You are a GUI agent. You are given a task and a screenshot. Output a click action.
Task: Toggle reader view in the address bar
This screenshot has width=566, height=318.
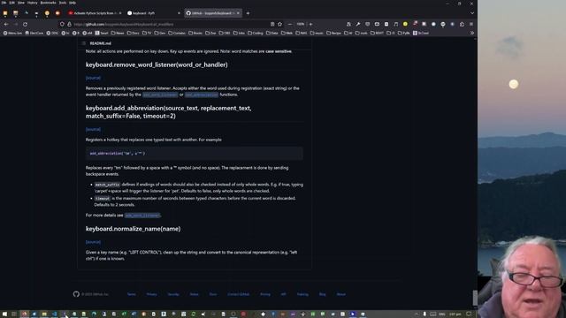[x=272, y=24]
